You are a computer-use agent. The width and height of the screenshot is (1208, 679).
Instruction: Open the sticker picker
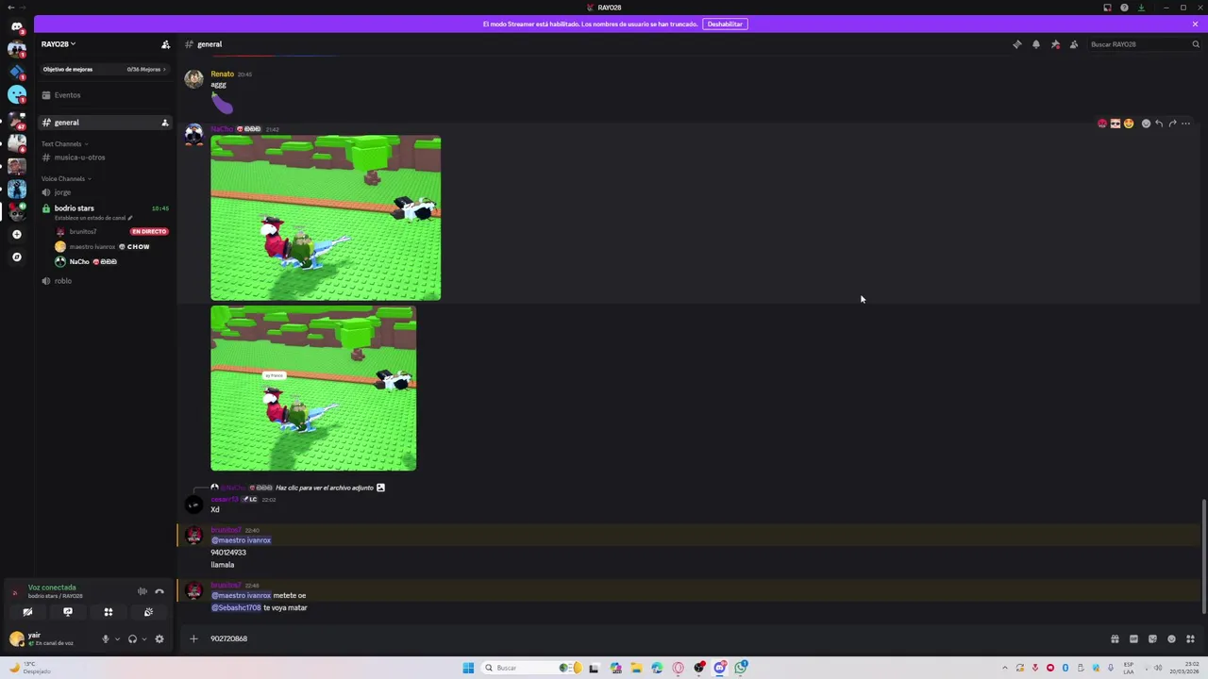(x=1152, y=638)
